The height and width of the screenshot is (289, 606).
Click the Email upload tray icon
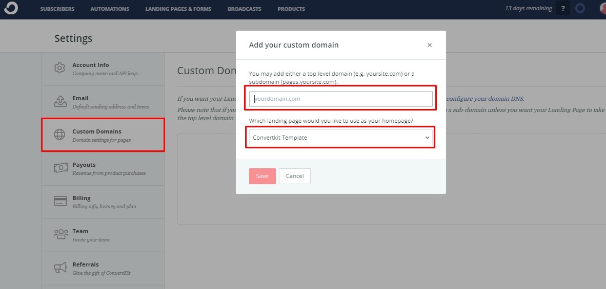click(x=60, y=102)
